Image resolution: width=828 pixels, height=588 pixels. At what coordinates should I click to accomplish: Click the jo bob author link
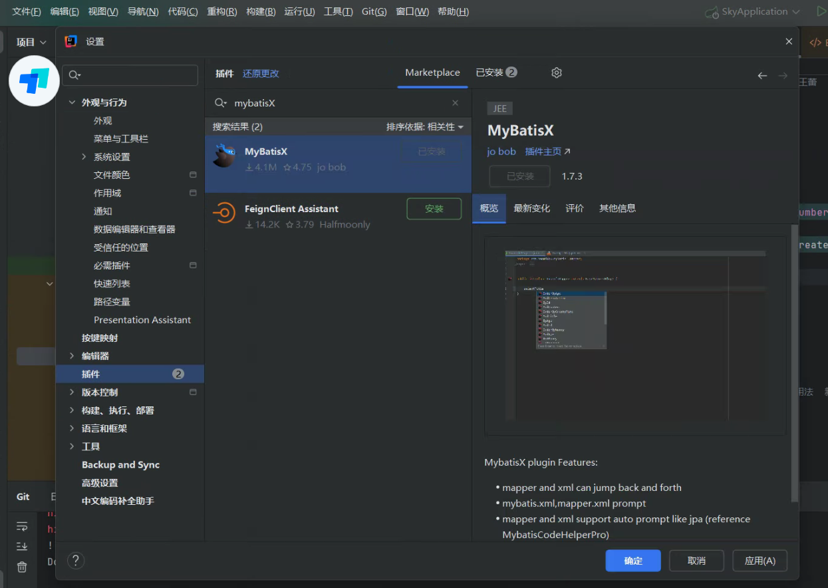(501, 152)
